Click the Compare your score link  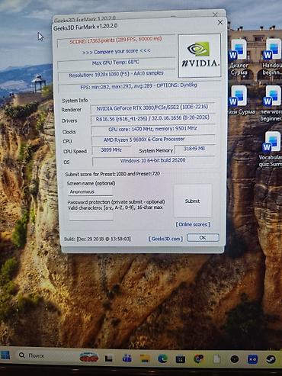click(117, 52)
